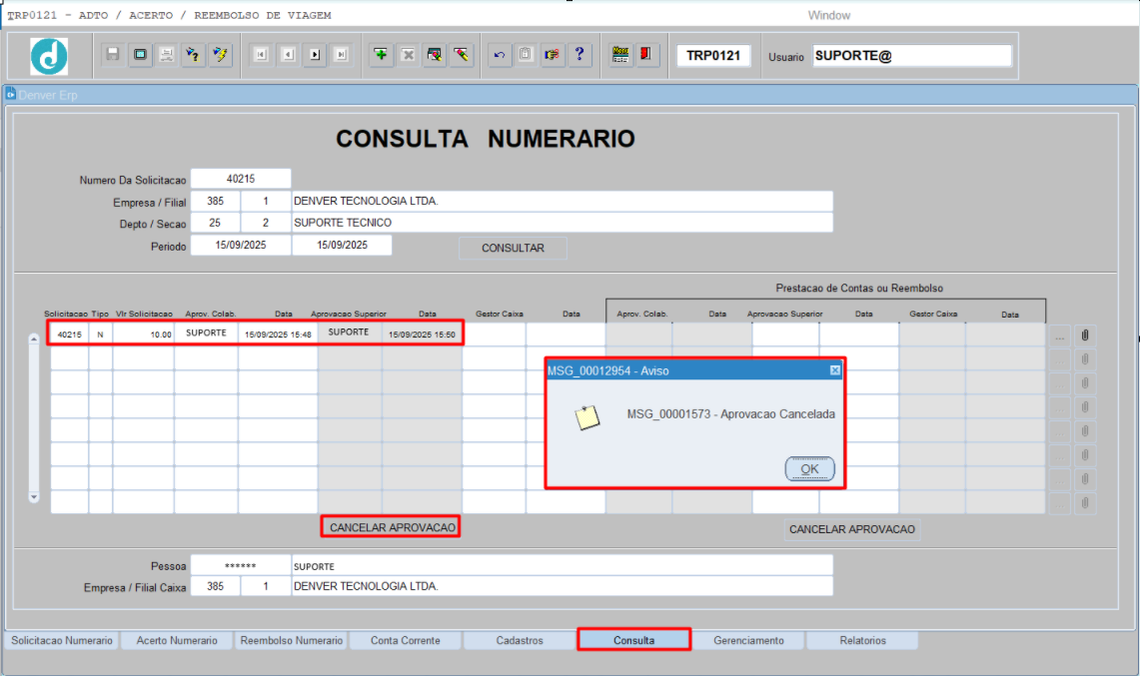The image size is (1140, 676).
Task: Click the Numero Da Solicitacao field
Action: pos(241,179)
